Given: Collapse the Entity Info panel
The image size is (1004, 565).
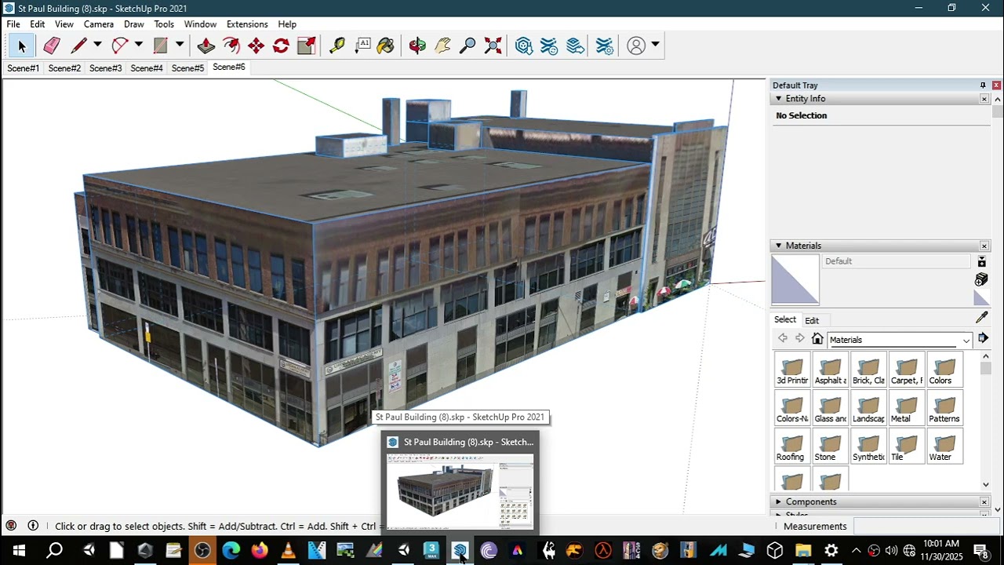Looking at the screenshot, I should coord(778,99).
